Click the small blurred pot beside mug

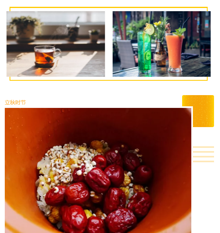click(94, 36)
